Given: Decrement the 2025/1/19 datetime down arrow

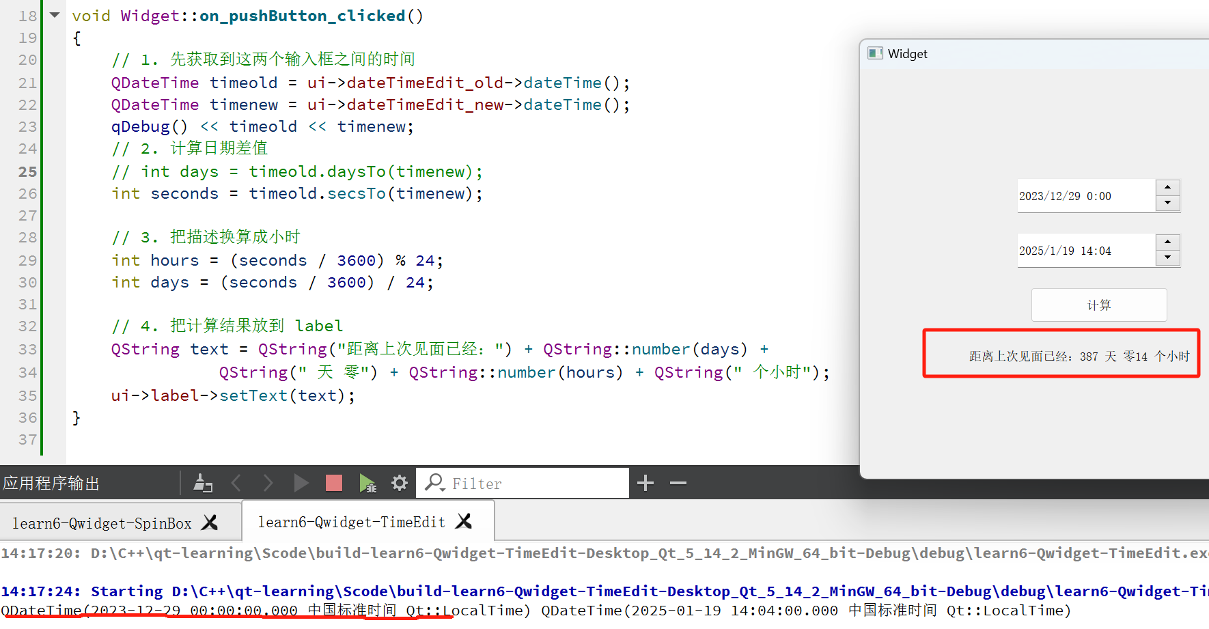Looking at the screenshot, I should [x=1168, y=257].
